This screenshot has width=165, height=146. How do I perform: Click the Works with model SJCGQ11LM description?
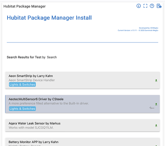tap(31, 128)
